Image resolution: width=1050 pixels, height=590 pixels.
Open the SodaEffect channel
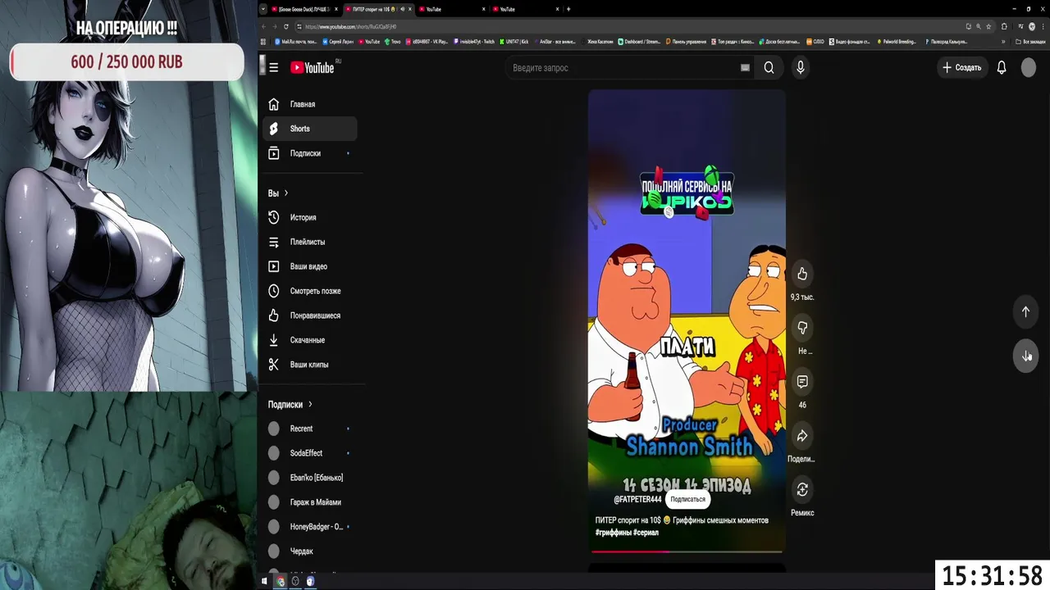pyautogui.click(x=310, y=453)
